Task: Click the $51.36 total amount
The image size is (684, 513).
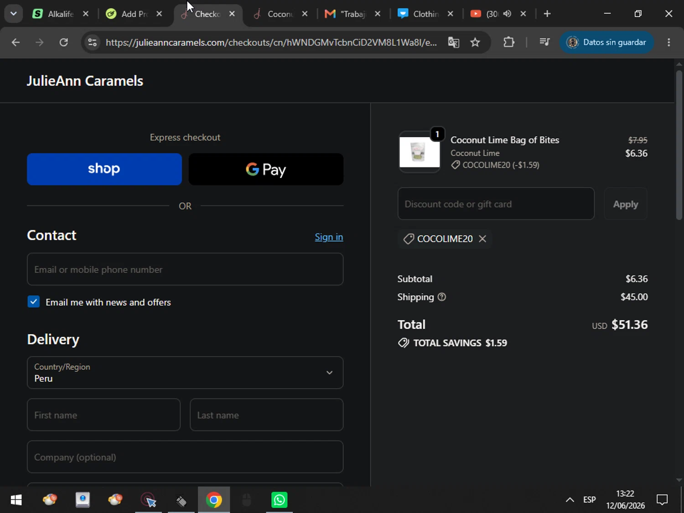Action: (629, 325)
